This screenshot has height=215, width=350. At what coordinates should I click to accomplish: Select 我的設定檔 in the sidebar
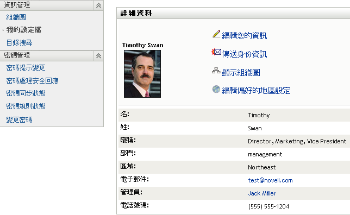coord(24,30)
